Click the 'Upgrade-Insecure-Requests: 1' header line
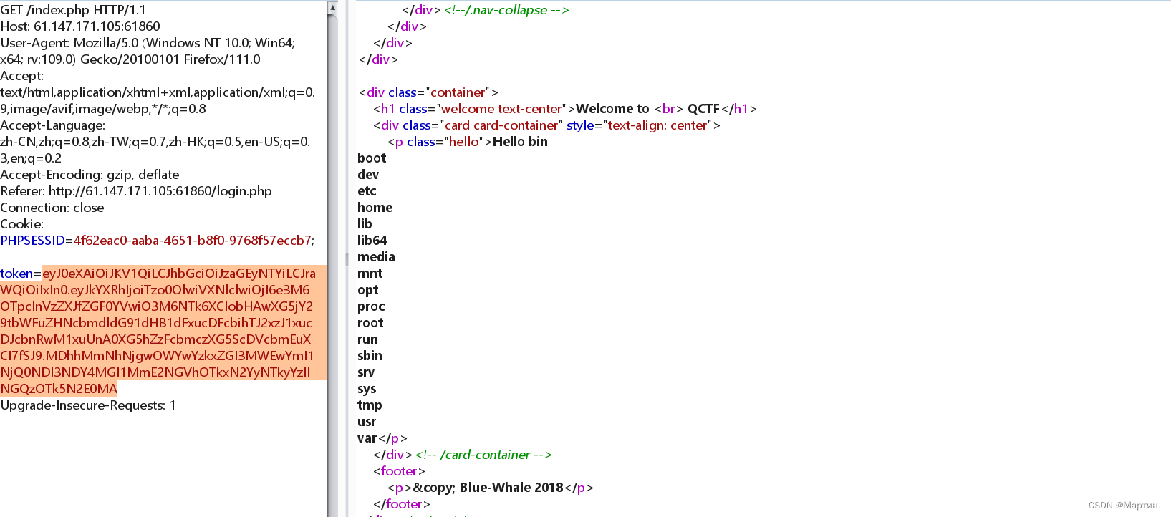Image resolution: width=1171 pixels, height=517 pixels. point(88,405)
